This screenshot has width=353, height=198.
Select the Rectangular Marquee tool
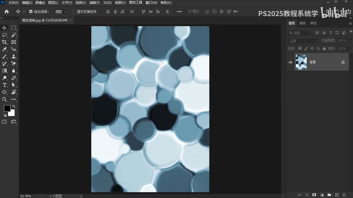(x=14, y=28)
